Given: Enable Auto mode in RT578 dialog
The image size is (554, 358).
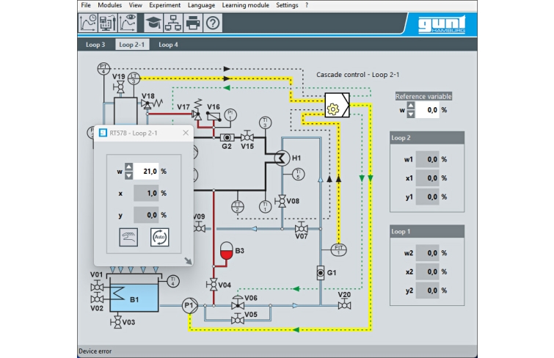Looking at the screenshot, I should coord(159,237).
